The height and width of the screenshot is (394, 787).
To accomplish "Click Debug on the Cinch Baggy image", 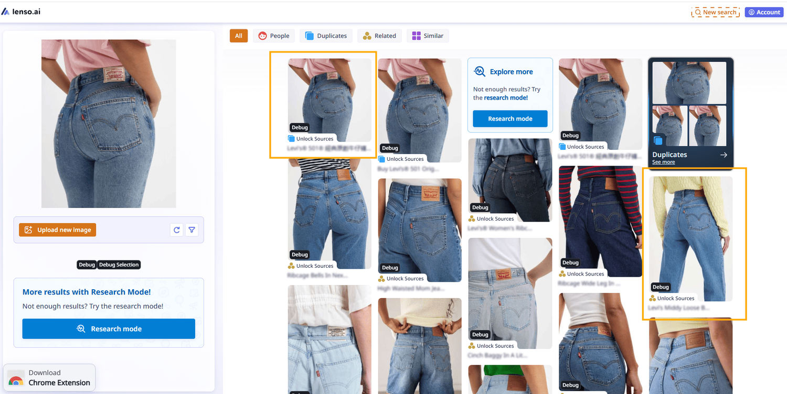I will 480,335.
